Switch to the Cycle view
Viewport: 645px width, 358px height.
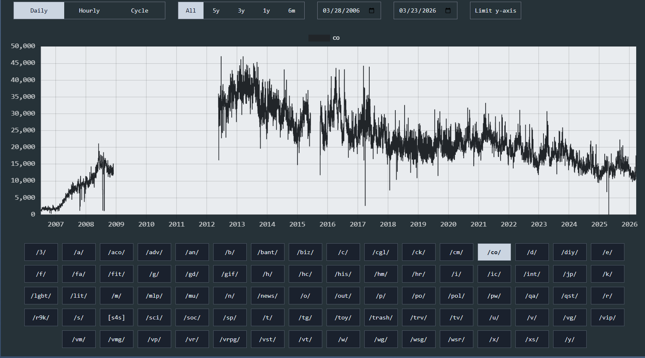click(x=140, y=10)
